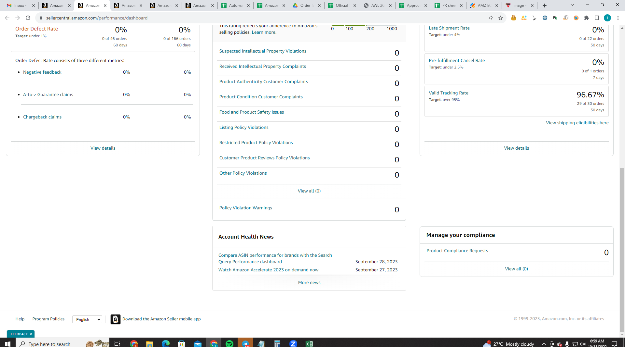The image size is (625, 347).
Task: Open Other Policy Violations
Action: tap(243, 173)
